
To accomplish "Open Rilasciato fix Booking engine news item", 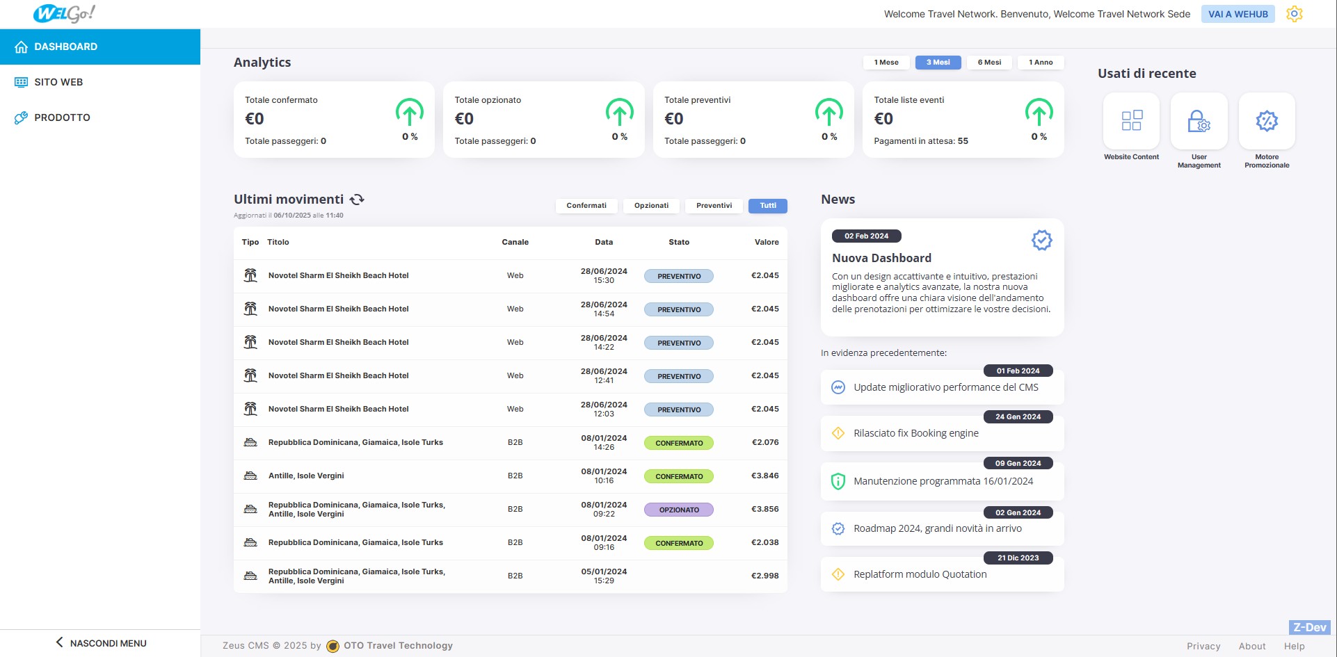I will tap(915, 433).
